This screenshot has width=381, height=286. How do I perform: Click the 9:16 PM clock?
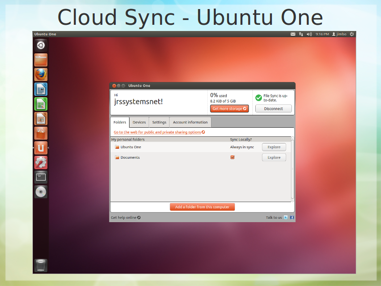pyautogui.click(x=322, y=34)
